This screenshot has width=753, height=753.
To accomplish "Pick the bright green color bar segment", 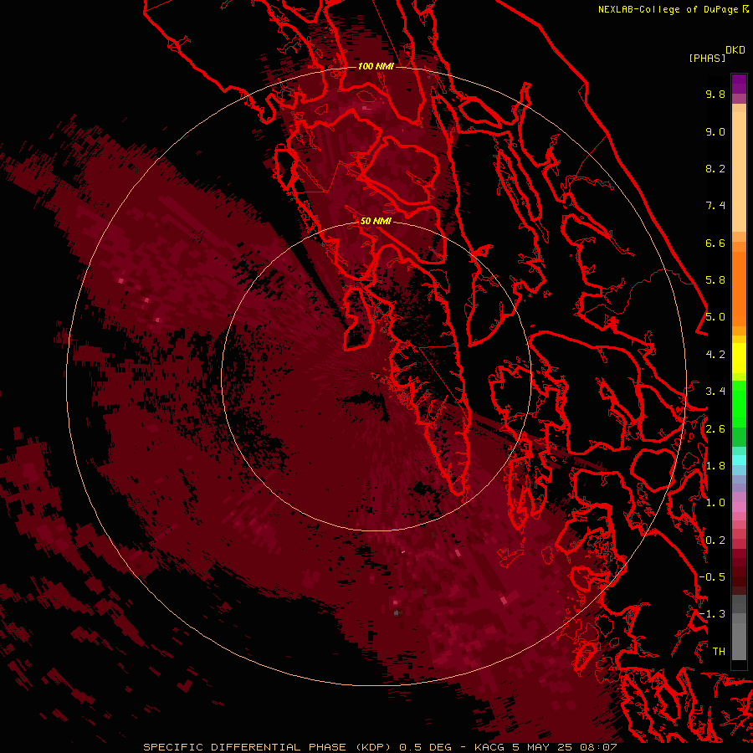I will pyautogui.click(x=739, y=403).
